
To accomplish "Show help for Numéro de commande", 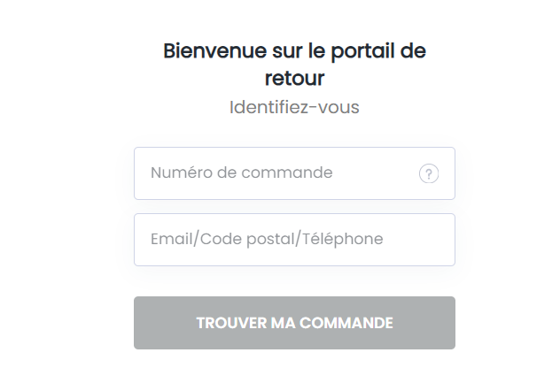I will point(429,174).
